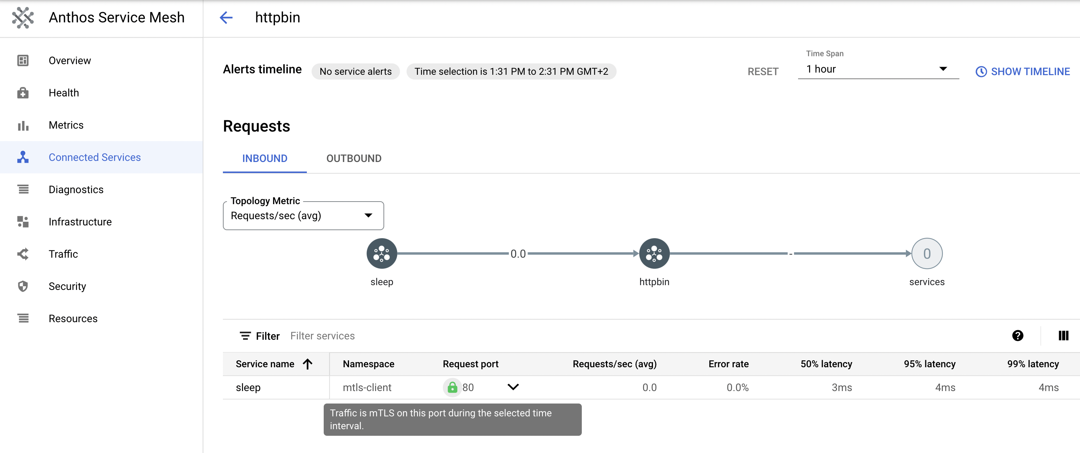This screenshot has width=1080, height=453.
Task: Click the Anthos Service Mesh logo icon
Action: [23, 18]
